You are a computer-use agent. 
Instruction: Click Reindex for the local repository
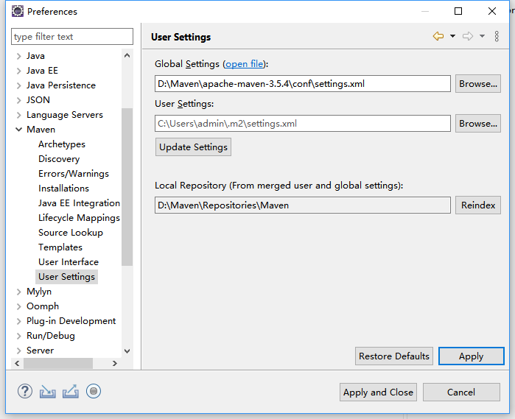coord(478,205)
